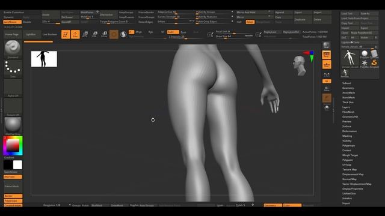
Task: Click the ZRemesher button
Action: (108, 14)
